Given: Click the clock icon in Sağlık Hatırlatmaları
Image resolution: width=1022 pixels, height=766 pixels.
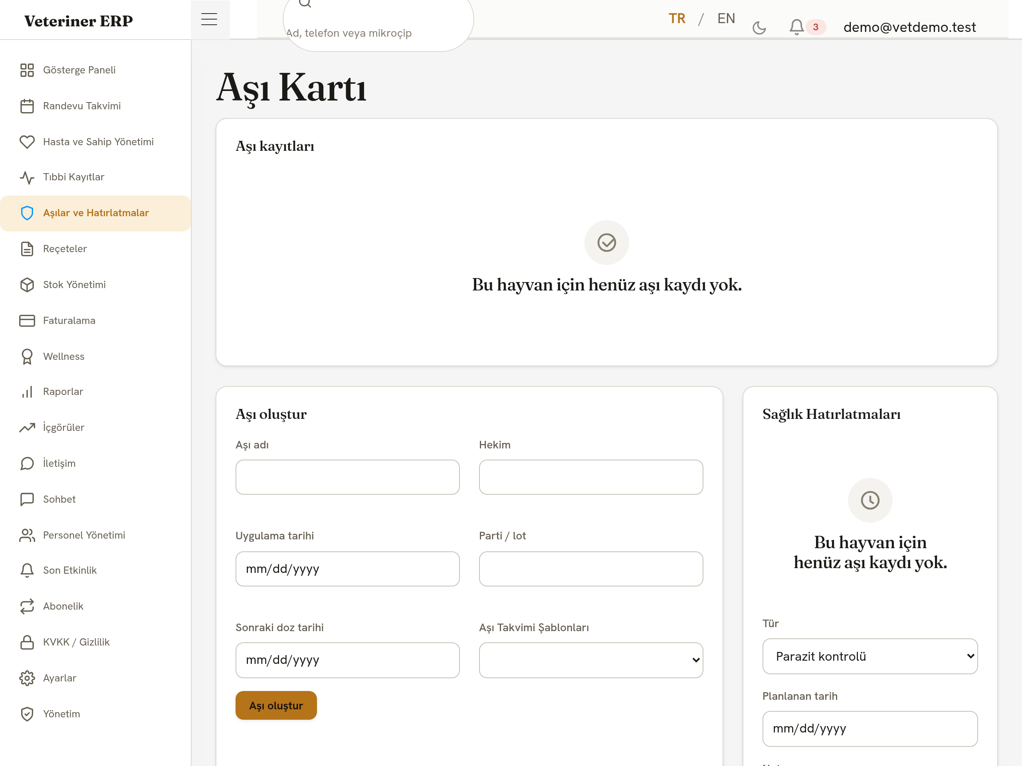Looking at the screenshot, I should coord(869,500).
